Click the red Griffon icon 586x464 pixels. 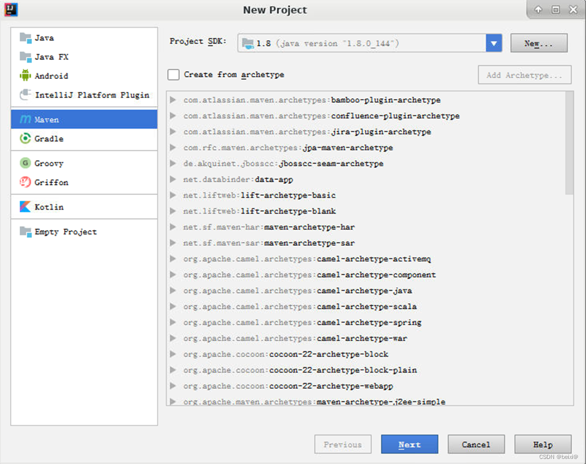click(25, 182)
